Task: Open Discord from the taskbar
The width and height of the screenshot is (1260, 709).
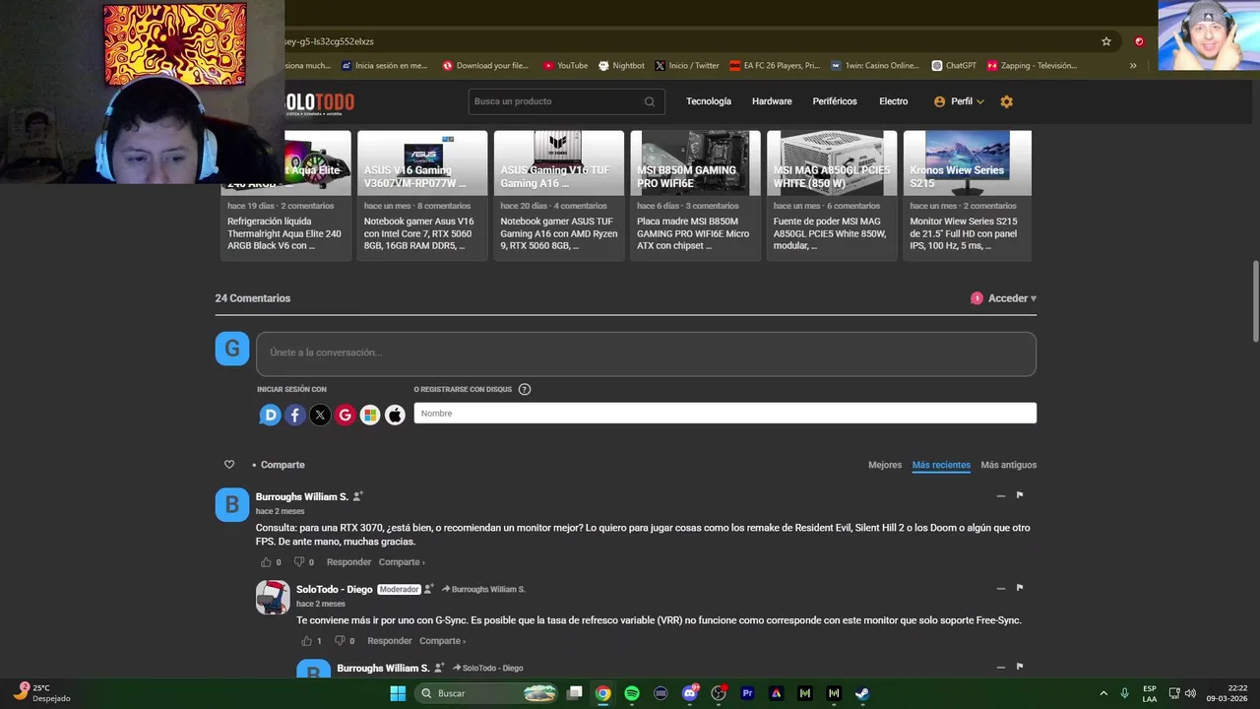Action: coord(690,693)
